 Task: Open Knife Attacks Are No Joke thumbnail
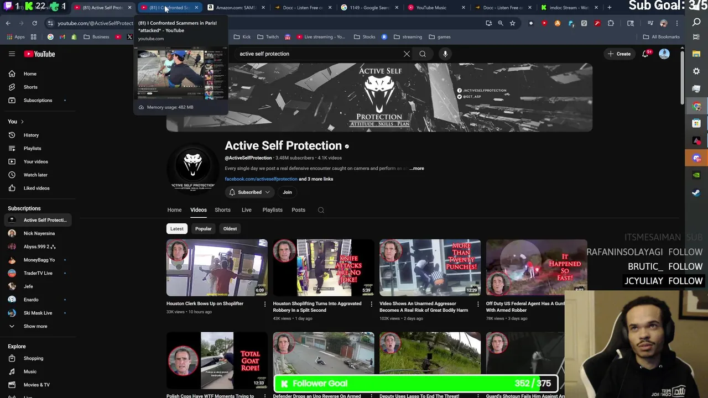tap(324, 268)
